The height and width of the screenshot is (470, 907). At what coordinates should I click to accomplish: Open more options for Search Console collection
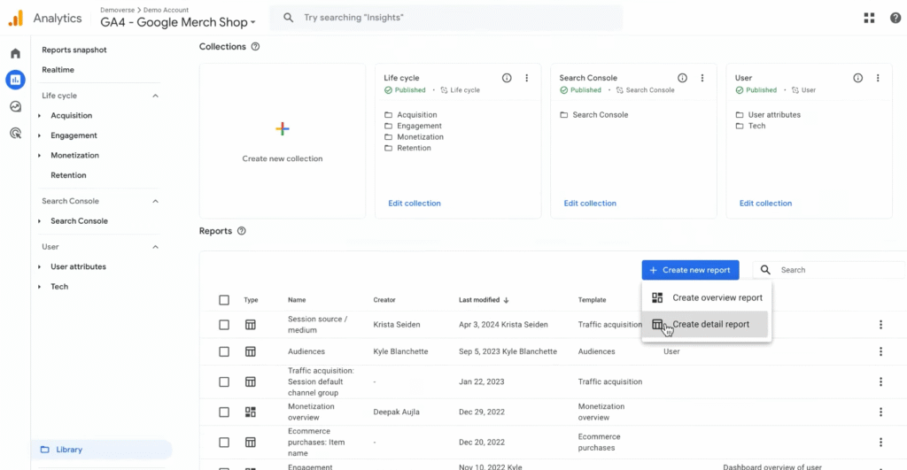coord(702,78)
